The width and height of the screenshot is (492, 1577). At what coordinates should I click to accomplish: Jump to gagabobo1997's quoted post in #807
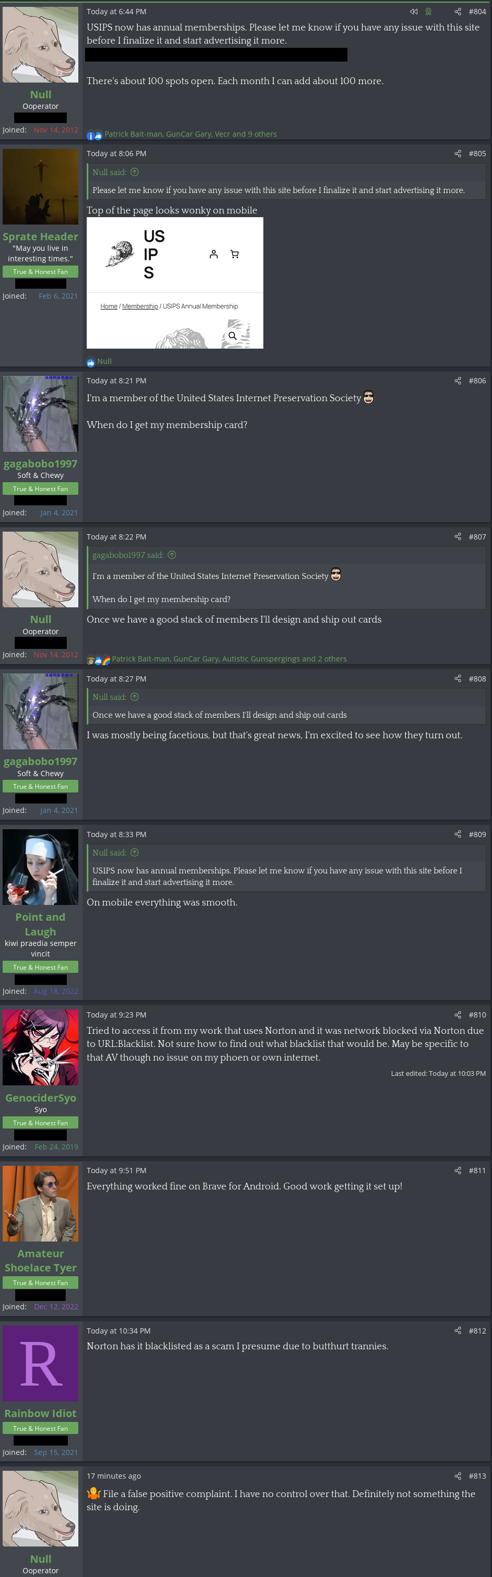pyautogui.click(x=172, y=555)
